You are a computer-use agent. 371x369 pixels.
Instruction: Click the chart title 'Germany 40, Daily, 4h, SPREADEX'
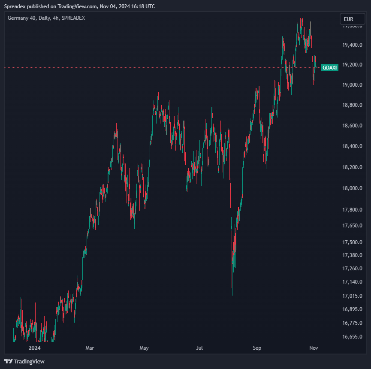(46, 18)
